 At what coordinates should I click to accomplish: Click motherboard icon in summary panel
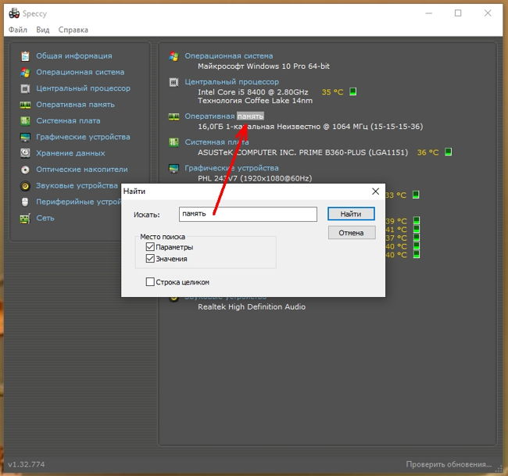click(174, 142)
